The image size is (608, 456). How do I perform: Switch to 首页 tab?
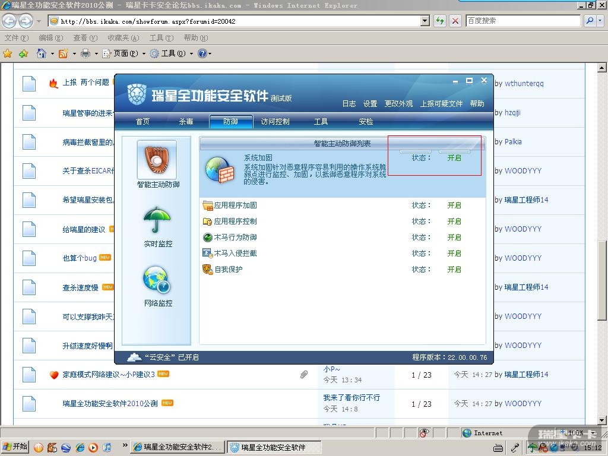(142, 121)
